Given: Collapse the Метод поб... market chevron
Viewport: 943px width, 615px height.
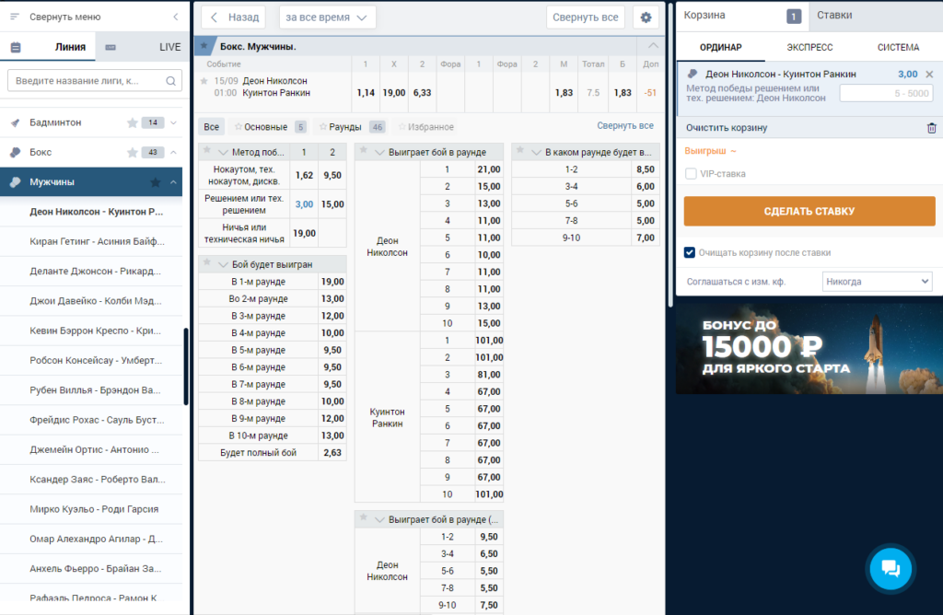Looking at the screenshot, I should [223, 153].
